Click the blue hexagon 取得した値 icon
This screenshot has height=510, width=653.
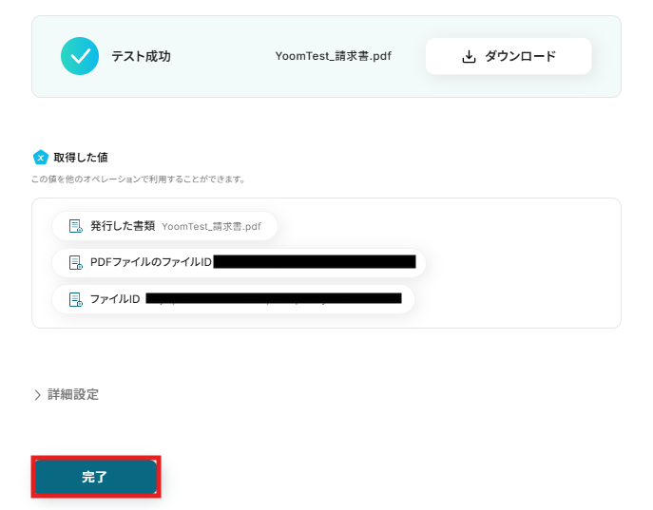pyautogui.click(x=40, y=157)
